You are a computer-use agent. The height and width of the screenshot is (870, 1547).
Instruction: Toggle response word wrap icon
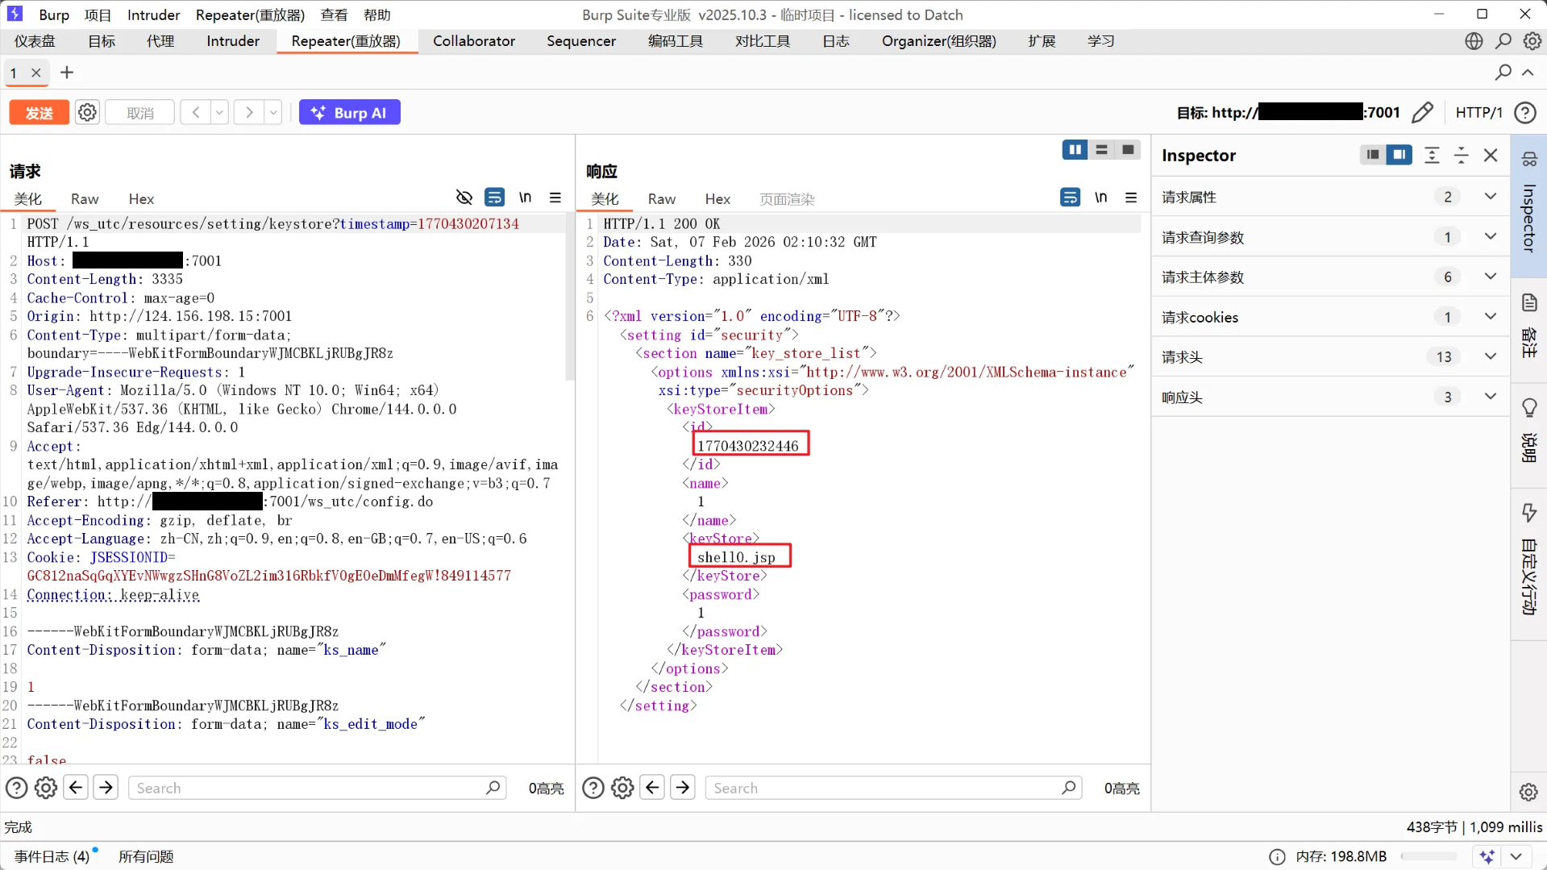click(1070, 198)
